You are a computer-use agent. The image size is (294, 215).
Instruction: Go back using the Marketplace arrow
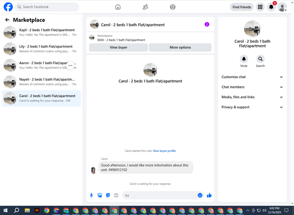[x=7, y=20]
